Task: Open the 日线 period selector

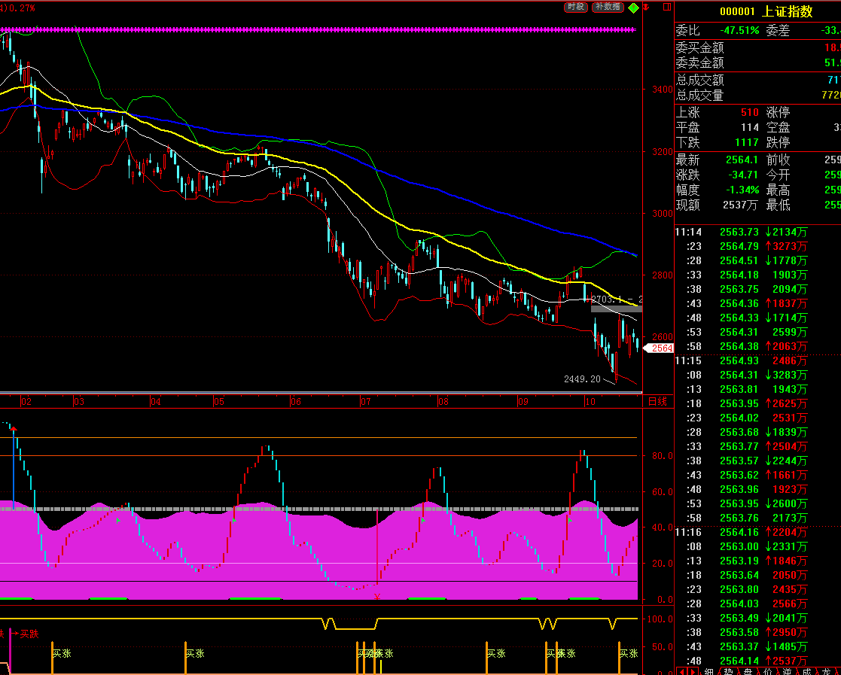Action: (x=657, y=402)
